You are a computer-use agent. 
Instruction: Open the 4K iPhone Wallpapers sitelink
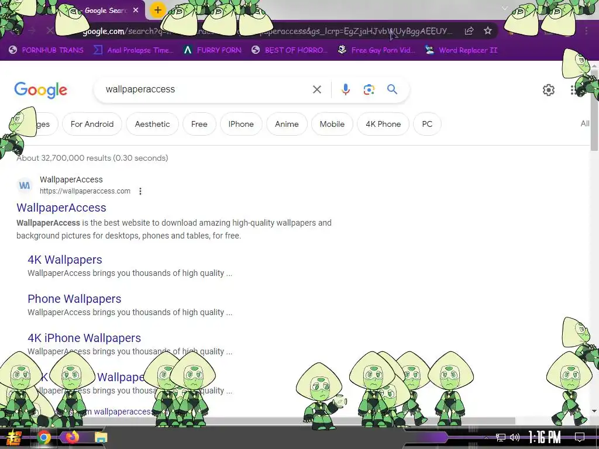pos(84,338)
